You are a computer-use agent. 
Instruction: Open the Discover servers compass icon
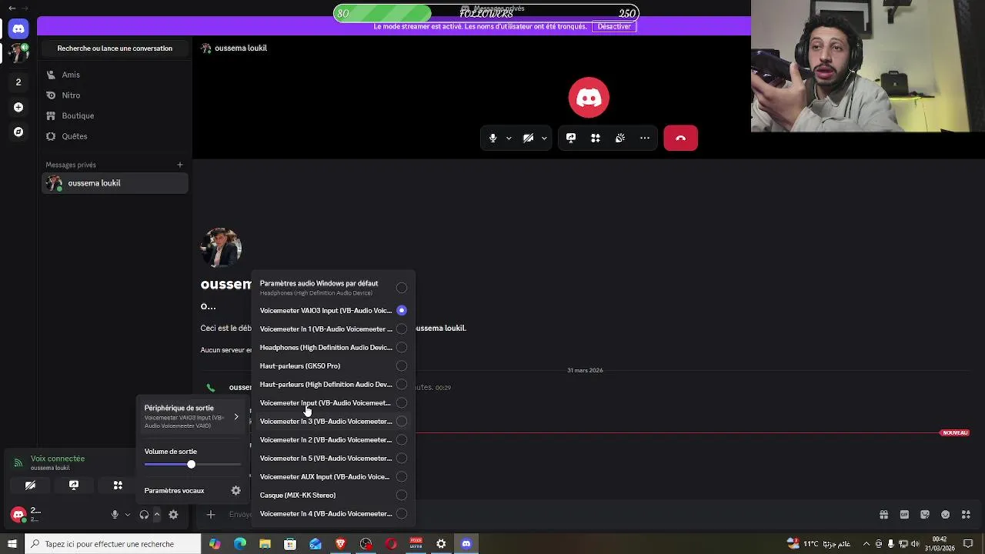tap(18, 132)
